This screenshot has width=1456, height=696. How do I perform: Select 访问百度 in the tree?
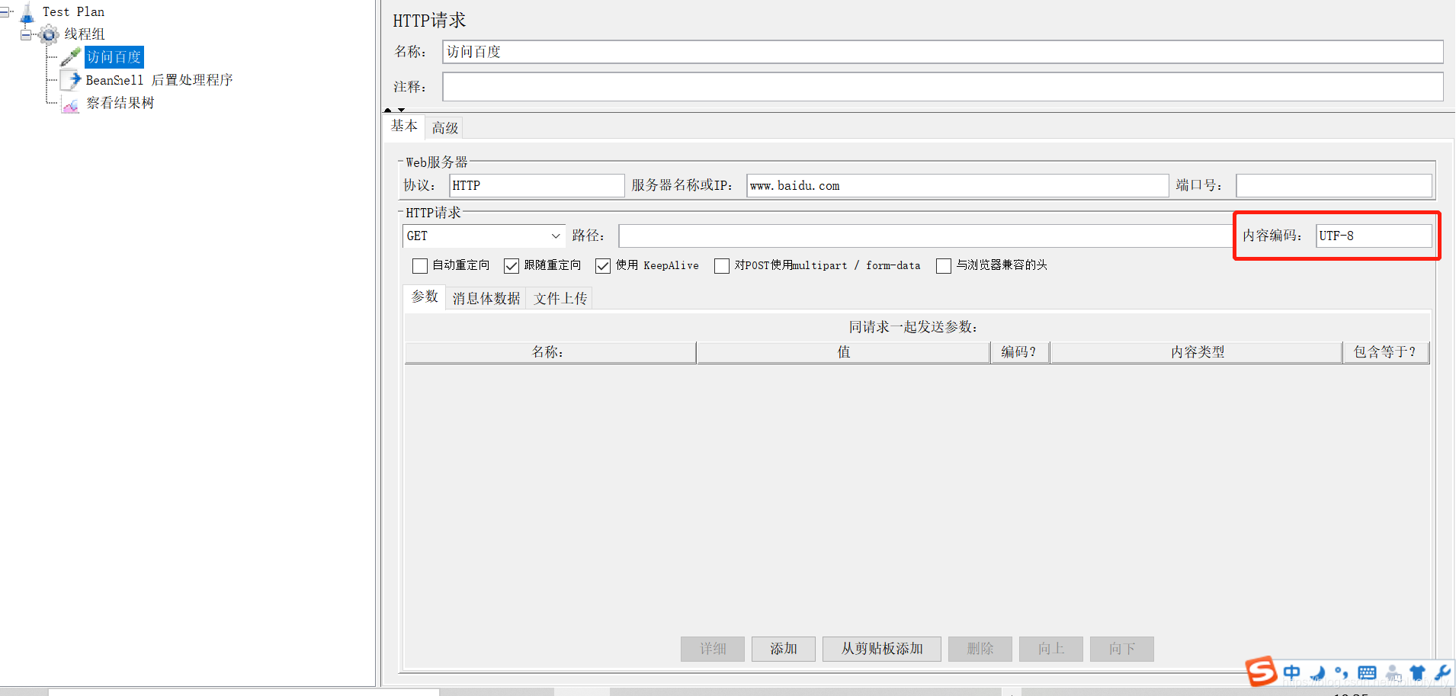tap(114, 57)
